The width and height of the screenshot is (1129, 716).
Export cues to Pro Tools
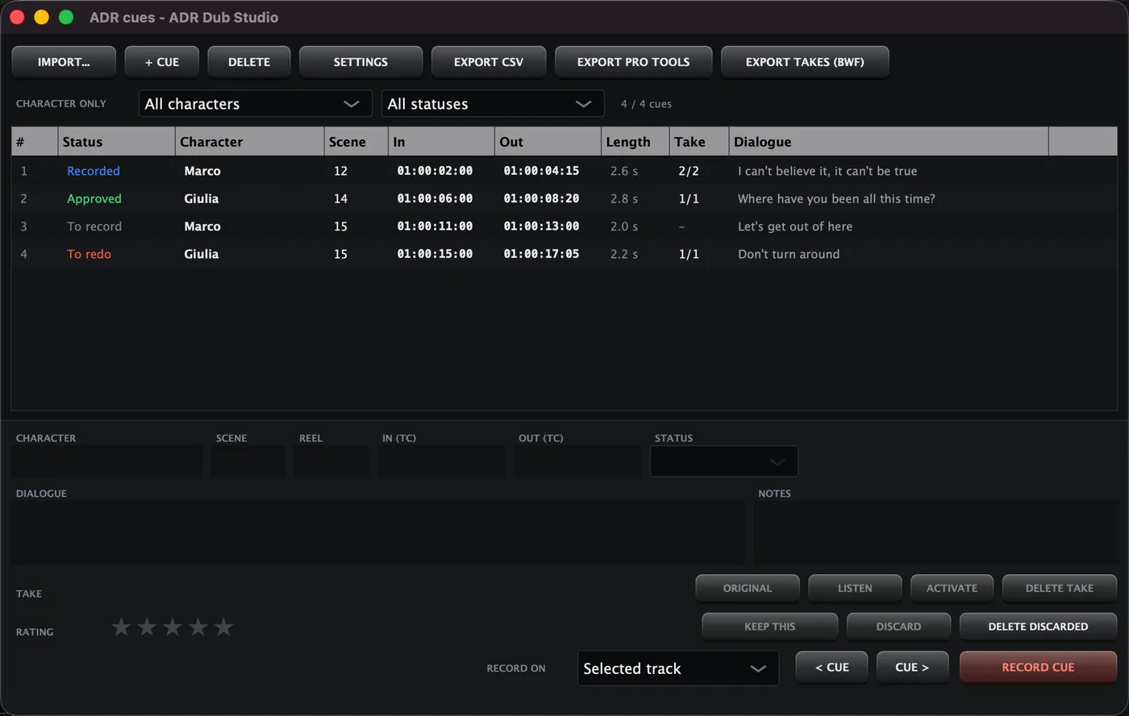click(633, 62)
